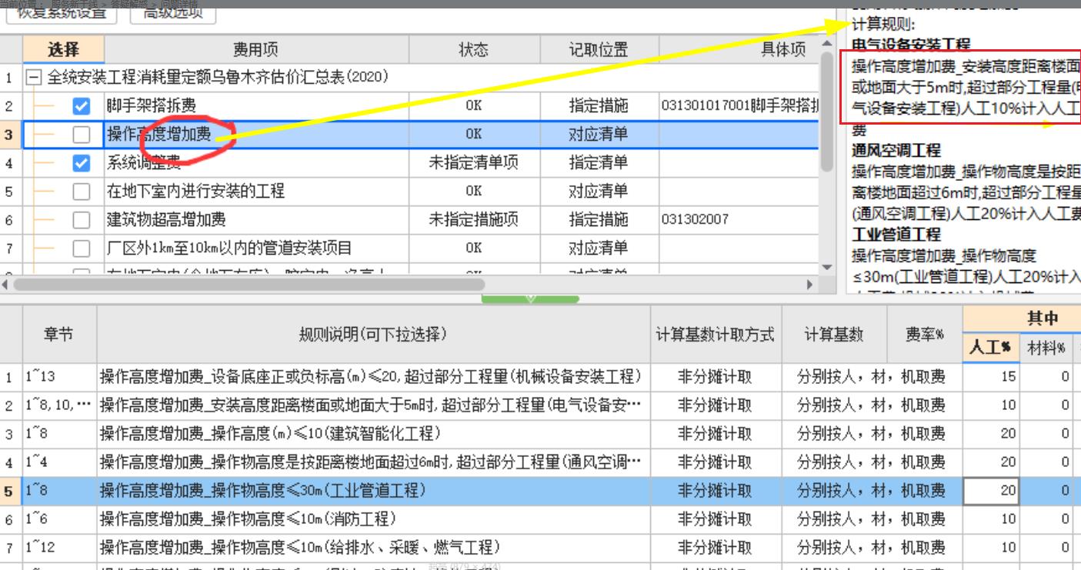
Task: Click the upper table horizontal scrollbar thumb
Action: pos(249,284)
